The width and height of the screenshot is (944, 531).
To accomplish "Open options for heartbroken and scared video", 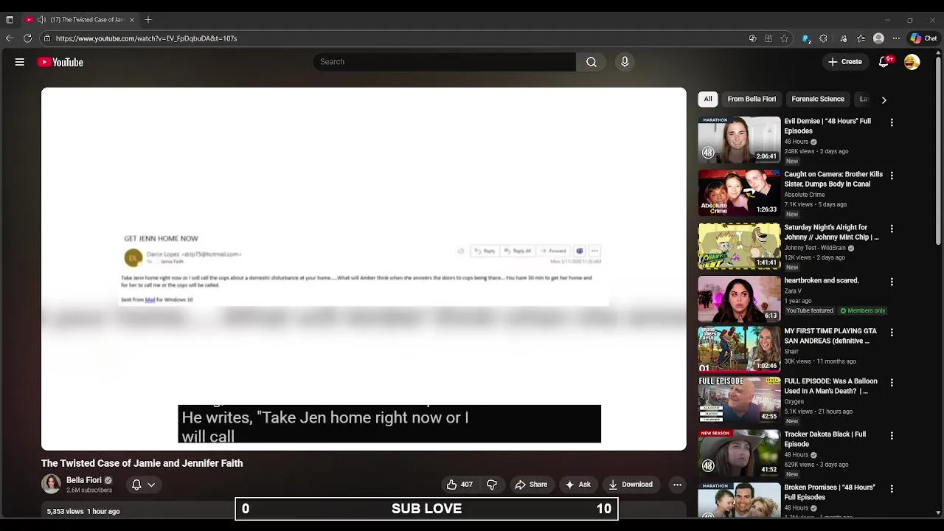I will tap(892, 282).
